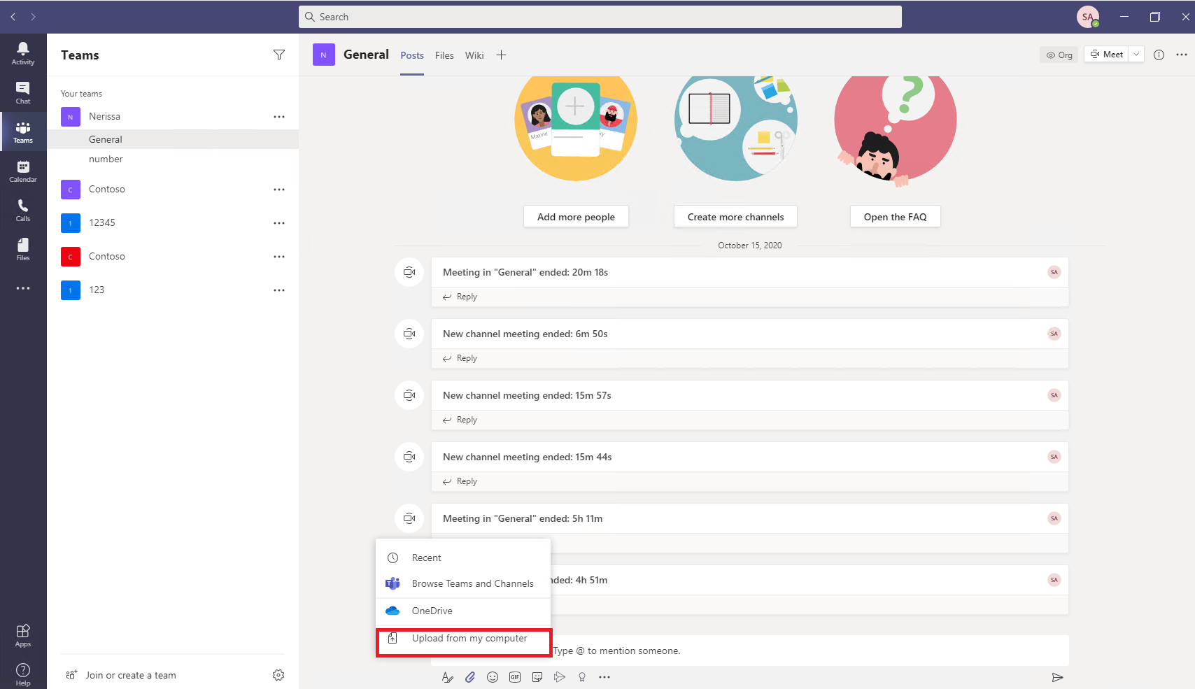Image resolution: width=1195 pixels, height=689 pixels.
Task: Send the message with the arrow icon
Action: (x=1057, y=676)
